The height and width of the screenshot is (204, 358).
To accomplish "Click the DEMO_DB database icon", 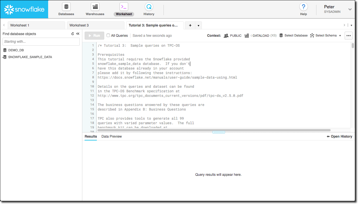I will tap(5, 50).
